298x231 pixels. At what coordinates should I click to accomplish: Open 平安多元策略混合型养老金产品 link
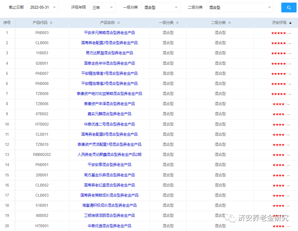click(x=110, y=33)
